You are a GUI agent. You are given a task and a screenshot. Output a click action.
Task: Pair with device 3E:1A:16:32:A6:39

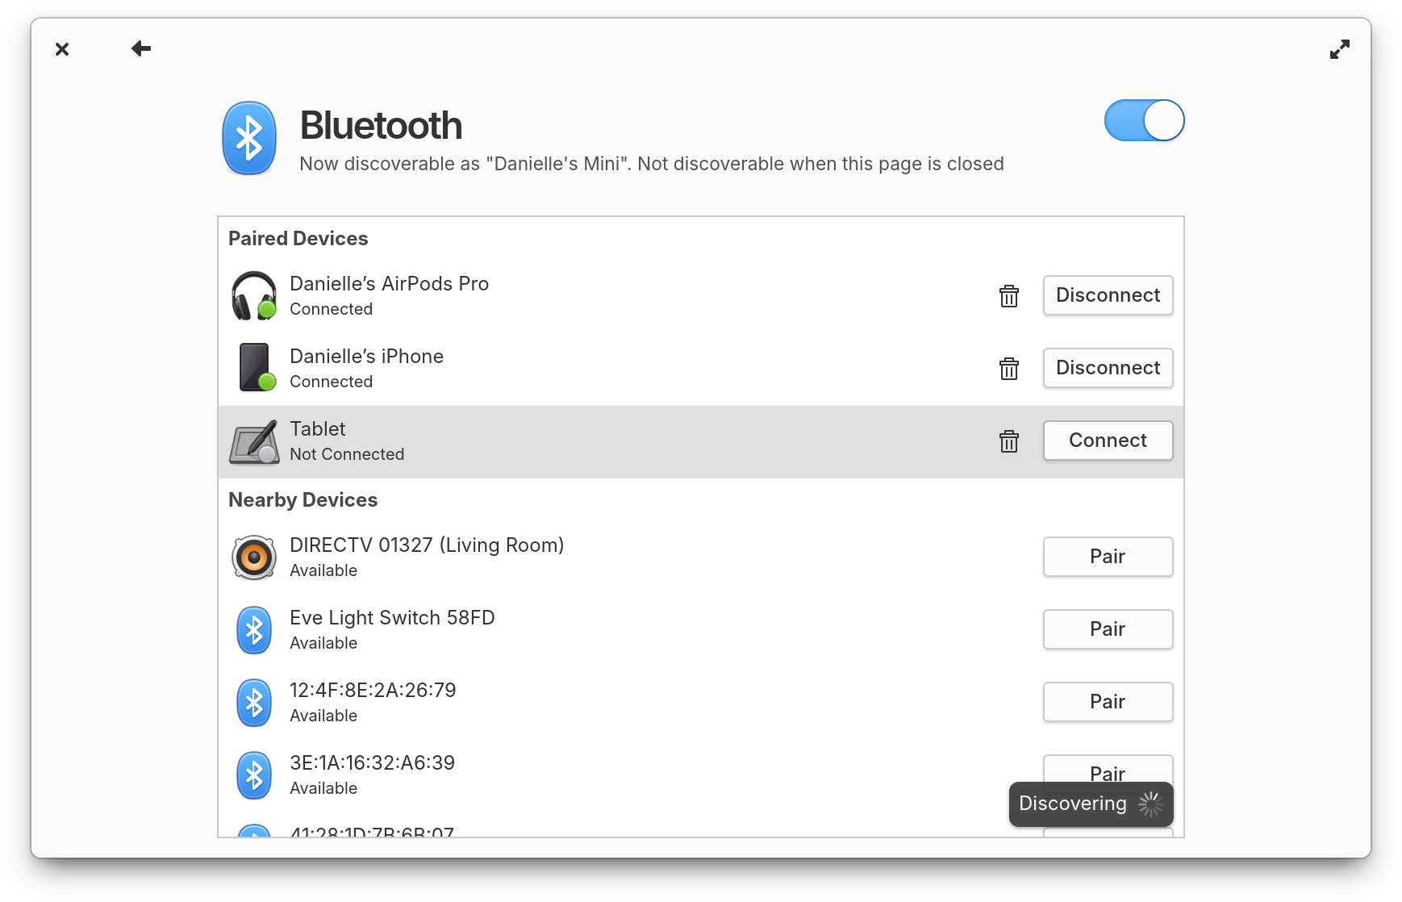[1108, 770]
